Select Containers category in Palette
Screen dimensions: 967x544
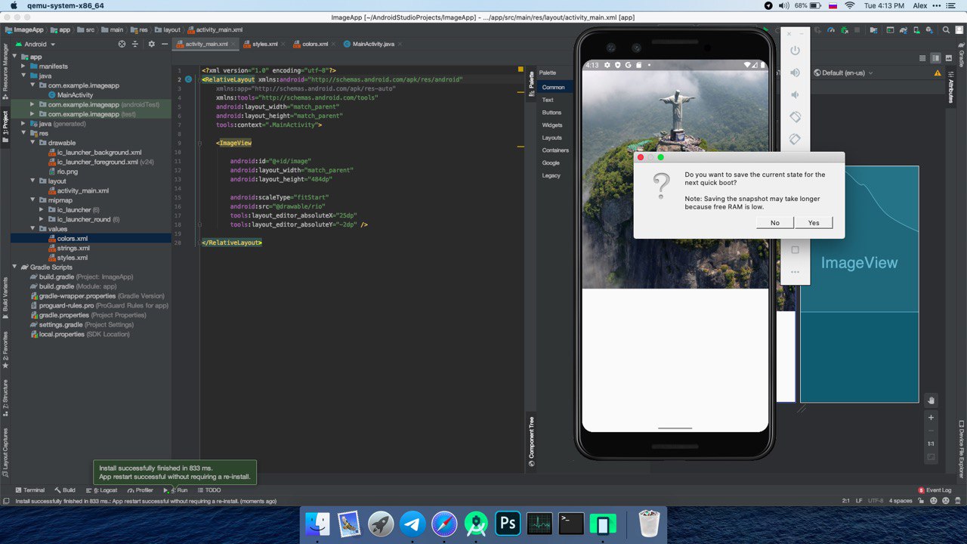tap(555, 150)
